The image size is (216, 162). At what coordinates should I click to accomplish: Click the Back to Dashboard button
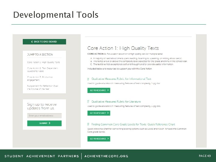pyautogui.click(x=44, y=42)
